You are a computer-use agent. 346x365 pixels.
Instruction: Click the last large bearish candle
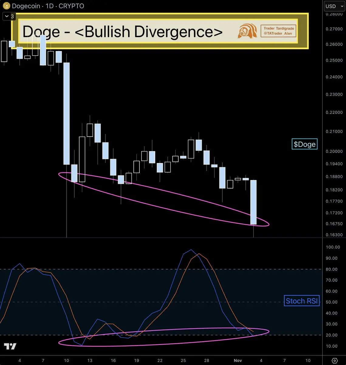click(253, 202)
